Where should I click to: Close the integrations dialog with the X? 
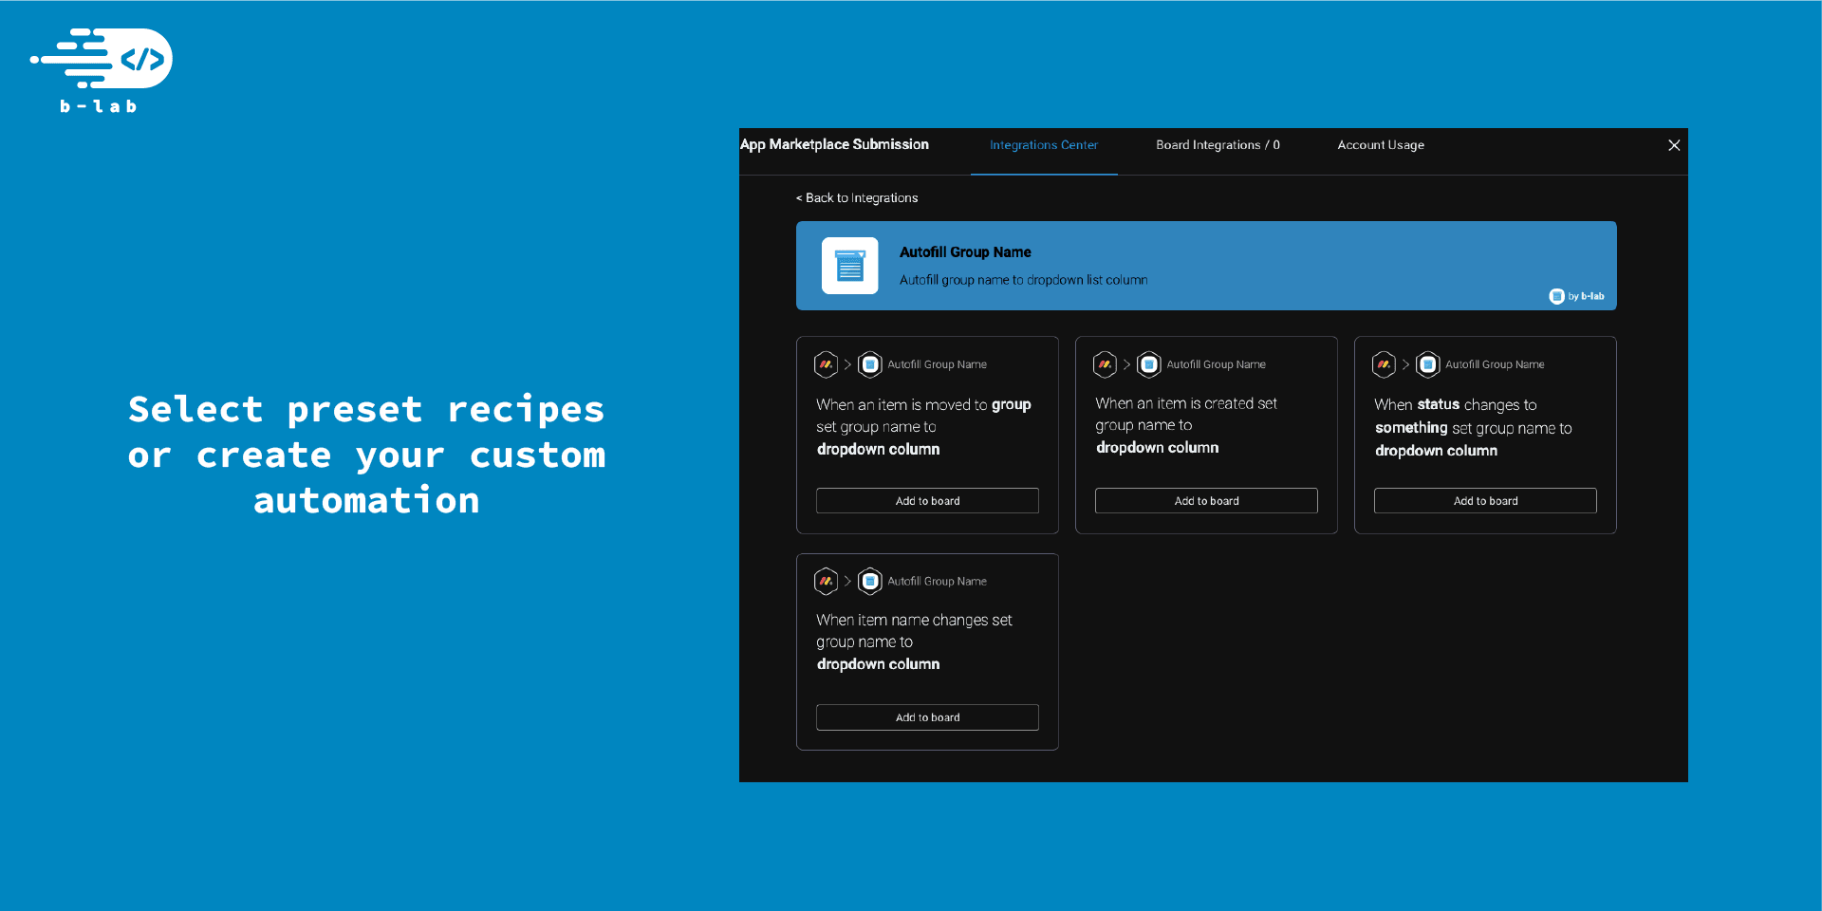1674,145
